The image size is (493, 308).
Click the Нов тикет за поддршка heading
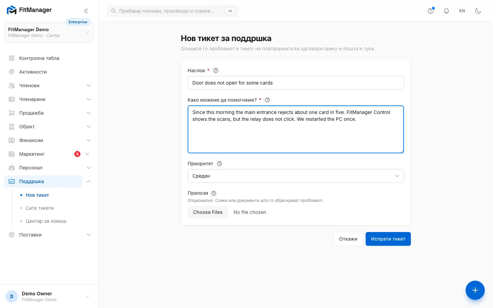[x=226, y=38]
